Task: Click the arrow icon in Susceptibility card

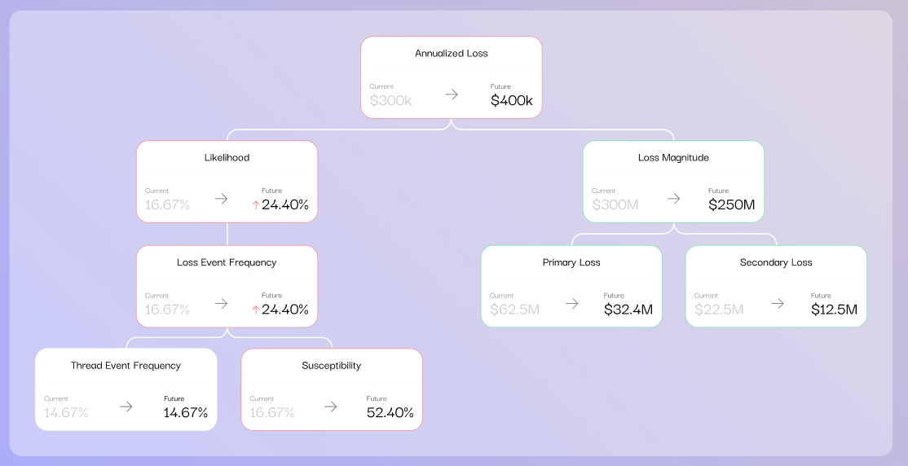Action: click(331, 407)
